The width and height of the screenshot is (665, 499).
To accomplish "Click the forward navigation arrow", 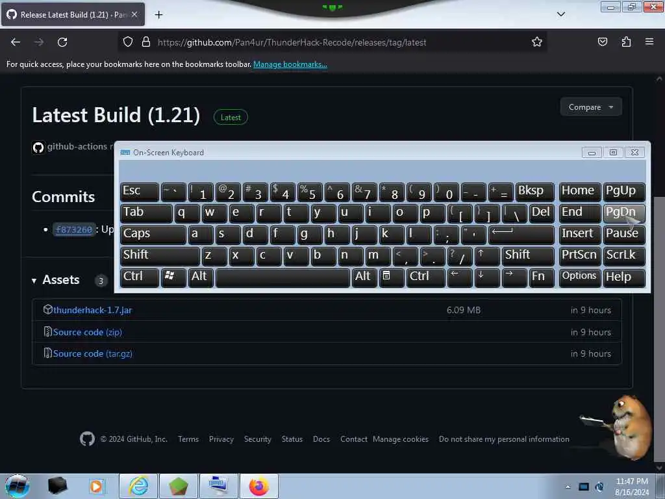I will (x=39, y=42).
